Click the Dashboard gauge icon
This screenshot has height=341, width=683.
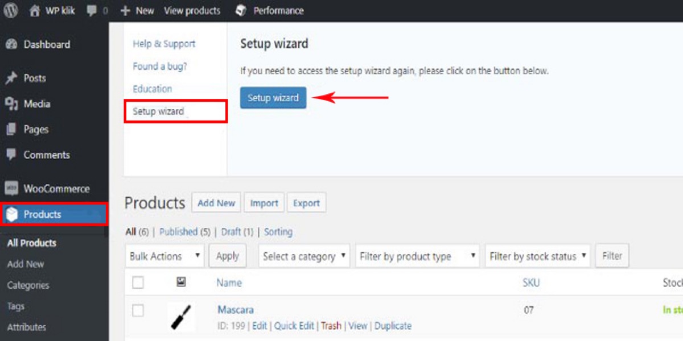pyautogui.click(x=11, y=44)
